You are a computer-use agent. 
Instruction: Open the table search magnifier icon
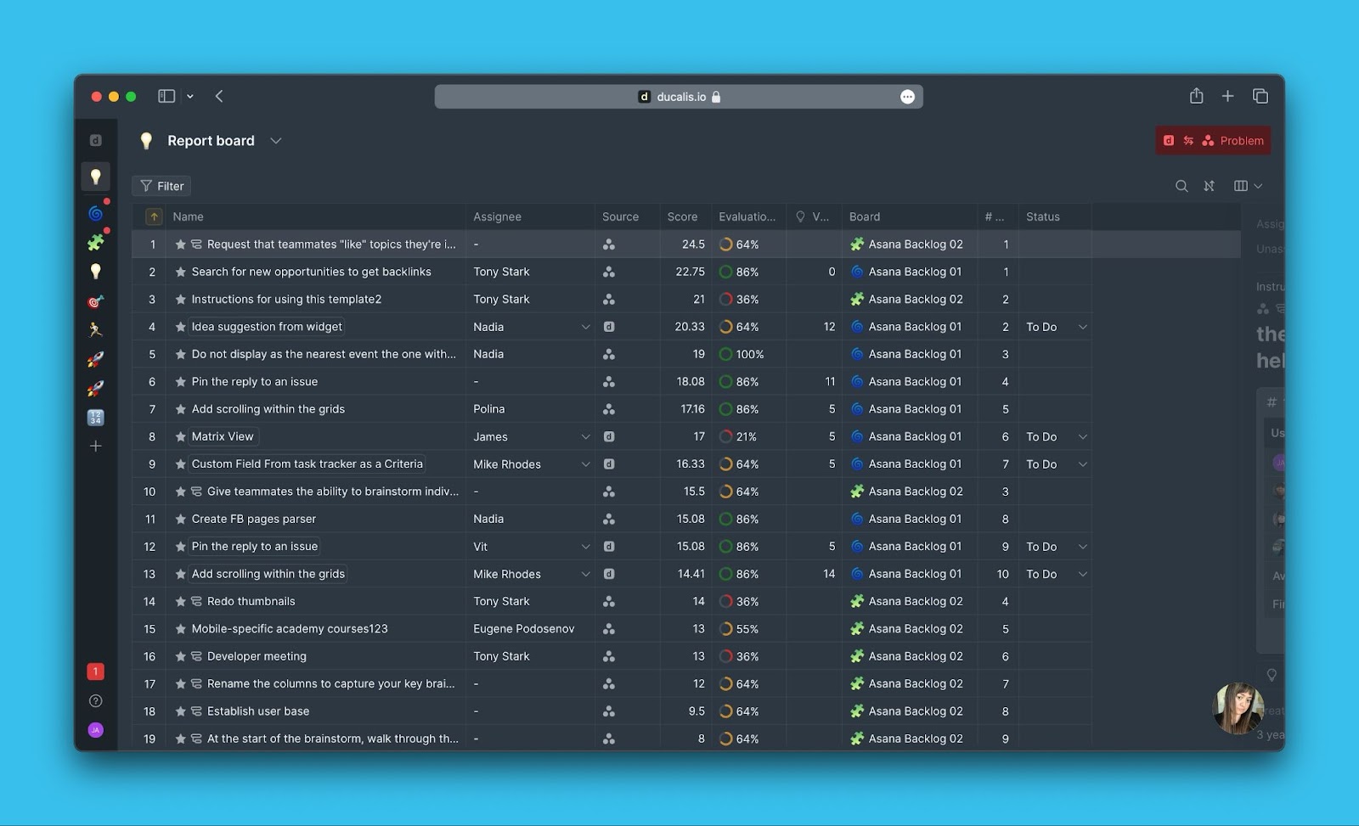tap(1181, 186)
